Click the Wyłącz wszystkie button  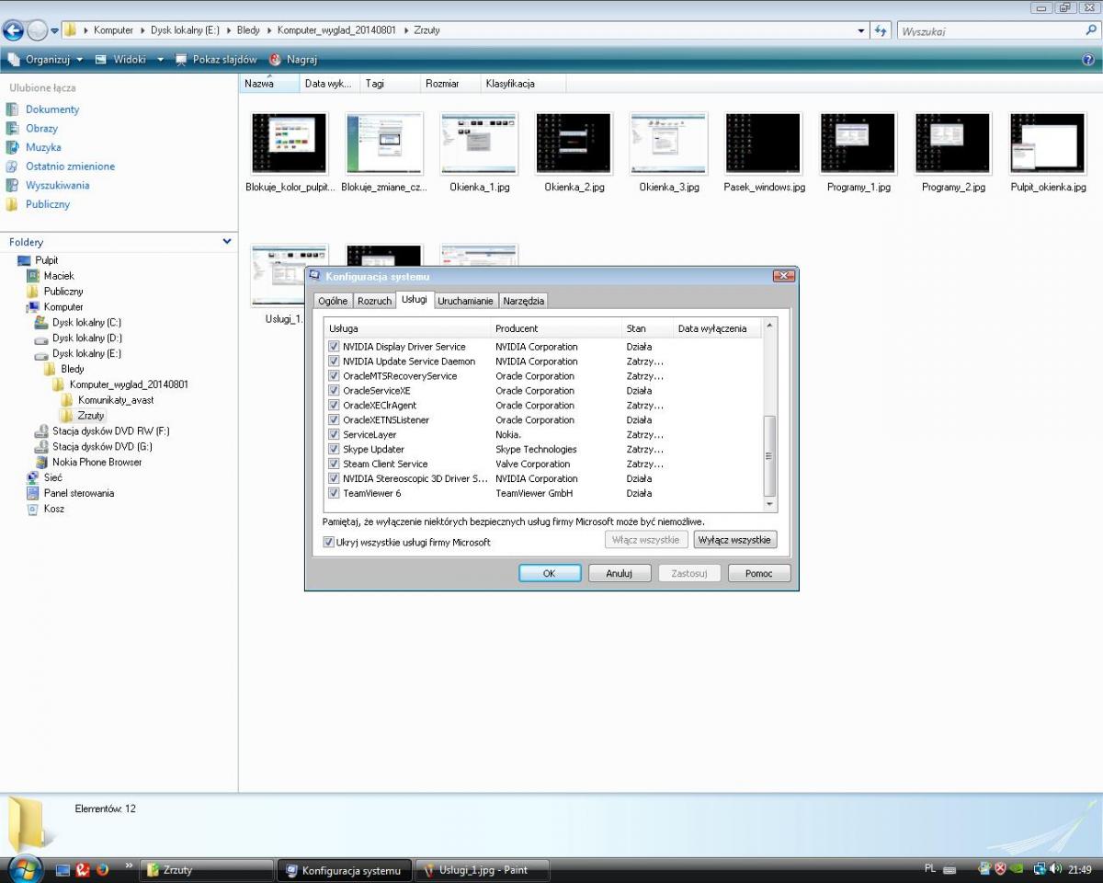pos(735,540)
